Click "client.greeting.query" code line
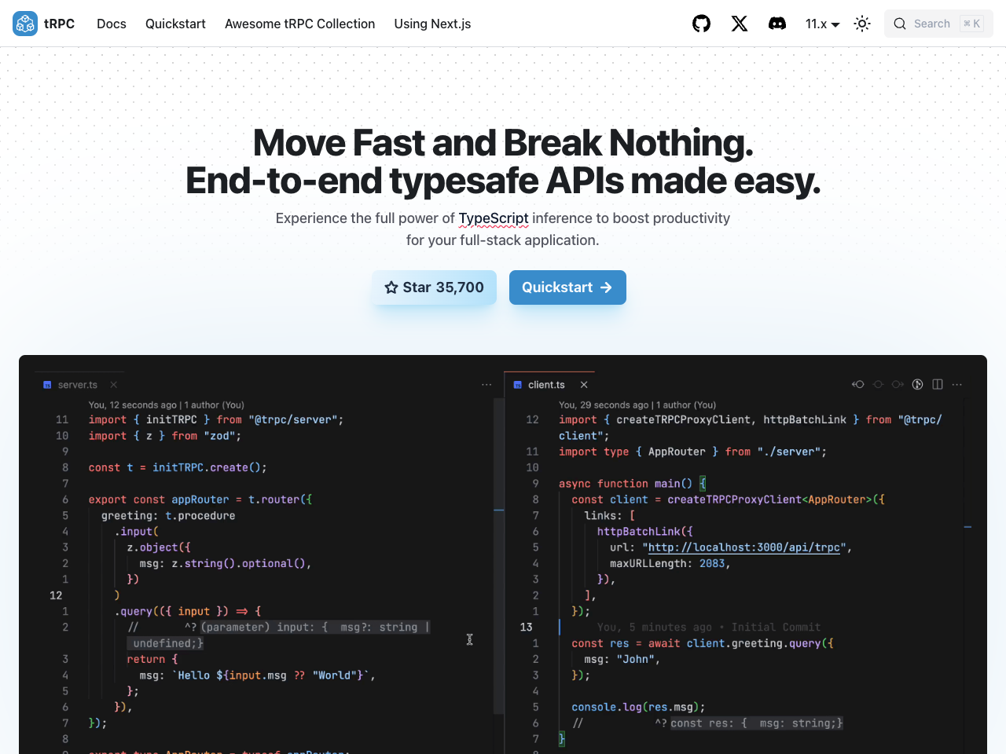 [703, 643]
